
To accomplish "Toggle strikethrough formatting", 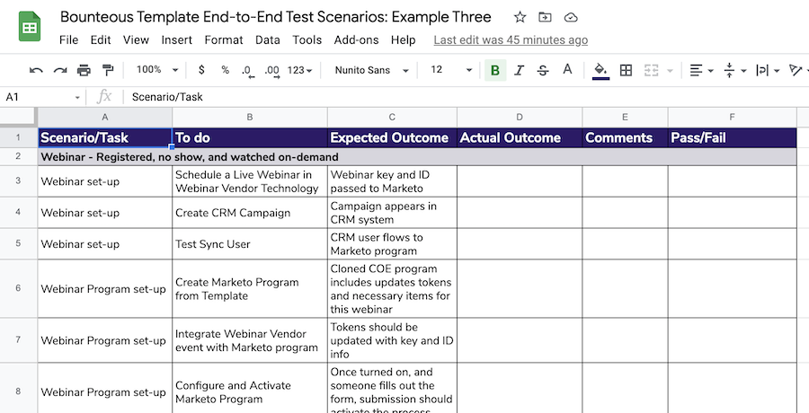I will (543, 70).
